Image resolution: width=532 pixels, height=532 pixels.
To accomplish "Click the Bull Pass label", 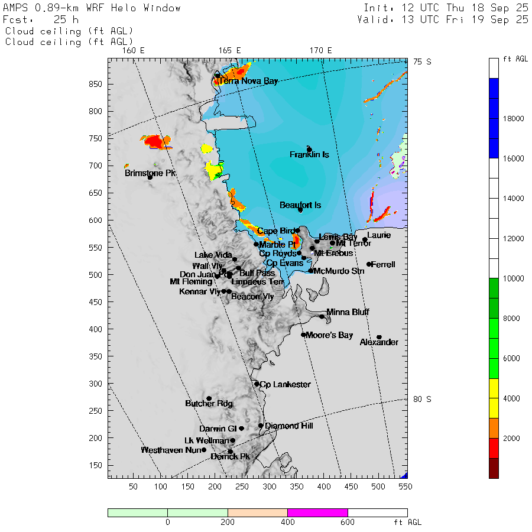I will tap(257, 273).
